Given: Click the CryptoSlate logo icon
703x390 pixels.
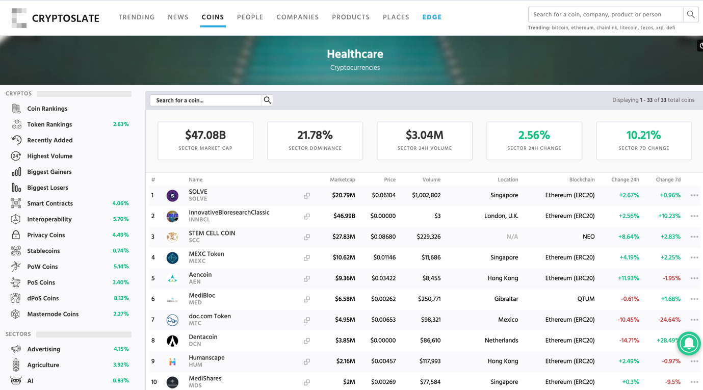Looking at the screenshot, I should tap(19, 18).
